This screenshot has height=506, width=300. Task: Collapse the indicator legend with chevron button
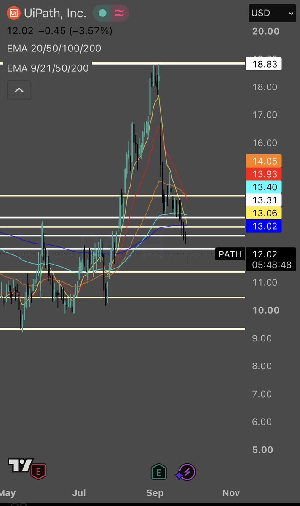(x=19, y=90)
